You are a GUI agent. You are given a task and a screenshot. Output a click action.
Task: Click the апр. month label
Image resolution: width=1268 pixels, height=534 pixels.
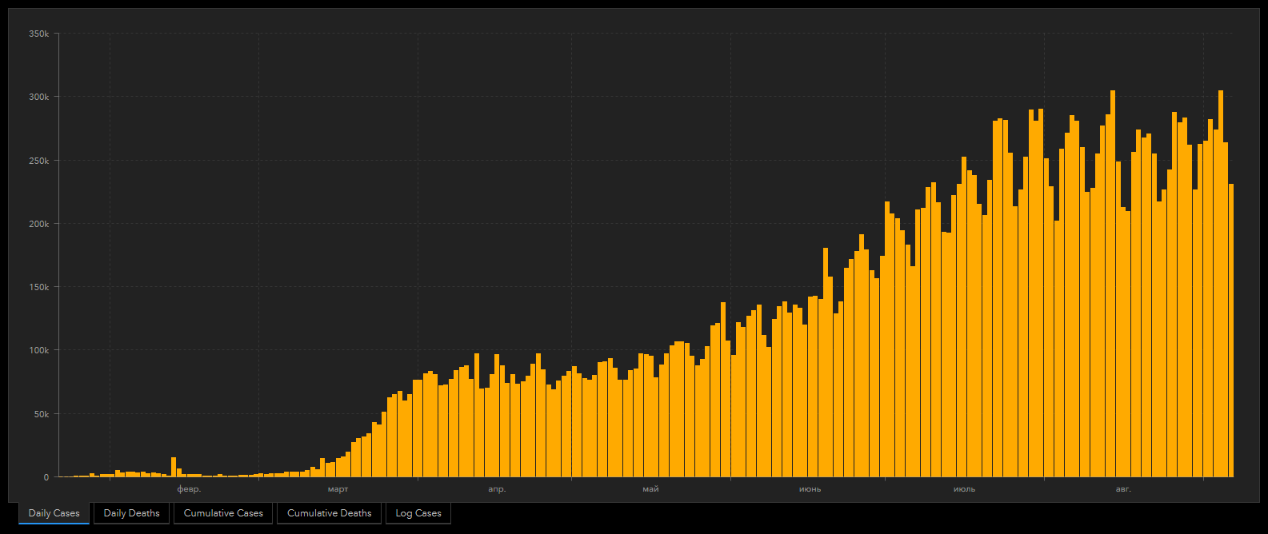tap(497, 489)
